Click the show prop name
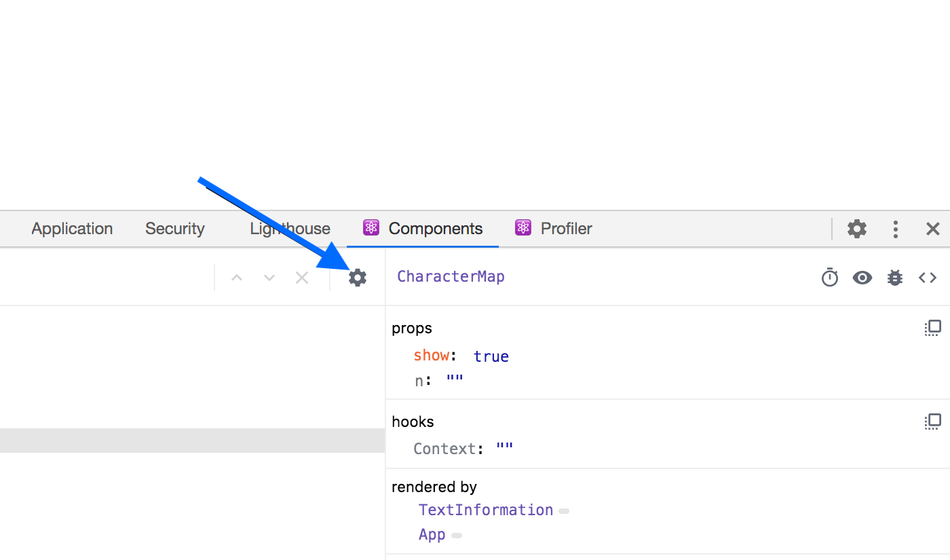The height and width of the screenshot is (560, 950). tap(432, 356)
